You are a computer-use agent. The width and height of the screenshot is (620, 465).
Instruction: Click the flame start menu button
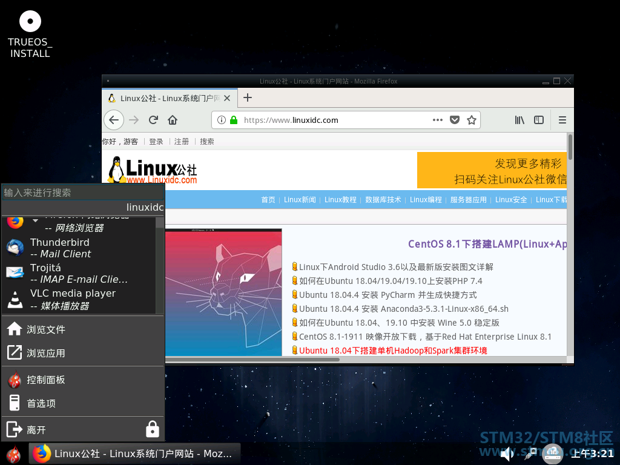[x=14, y=454]
